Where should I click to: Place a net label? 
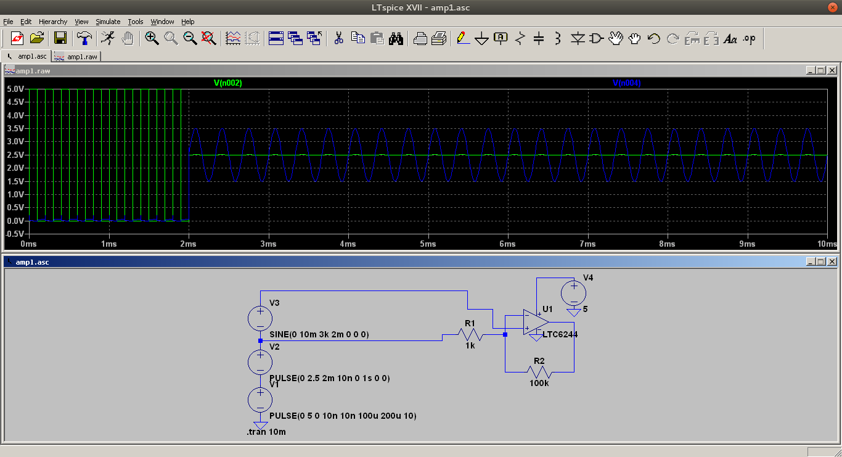tap(501, 38)
